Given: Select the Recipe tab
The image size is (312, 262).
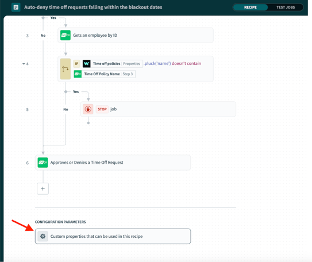Looking at the screenshot, I should tap(251, 7).
